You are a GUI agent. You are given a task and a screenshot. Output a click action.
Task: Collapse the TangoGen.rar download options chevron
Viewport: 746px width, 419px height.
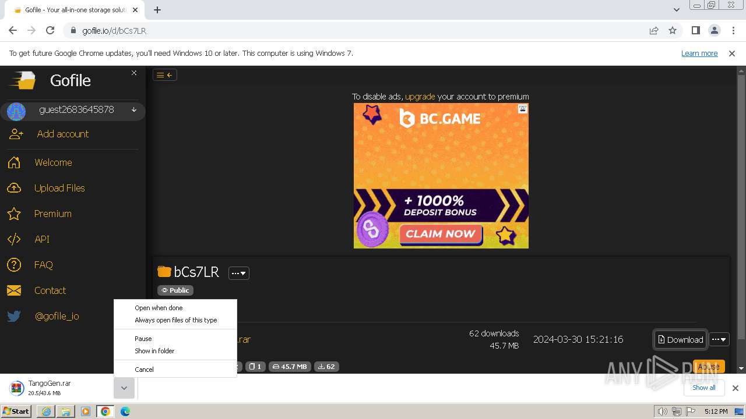[x=124, y=388]
